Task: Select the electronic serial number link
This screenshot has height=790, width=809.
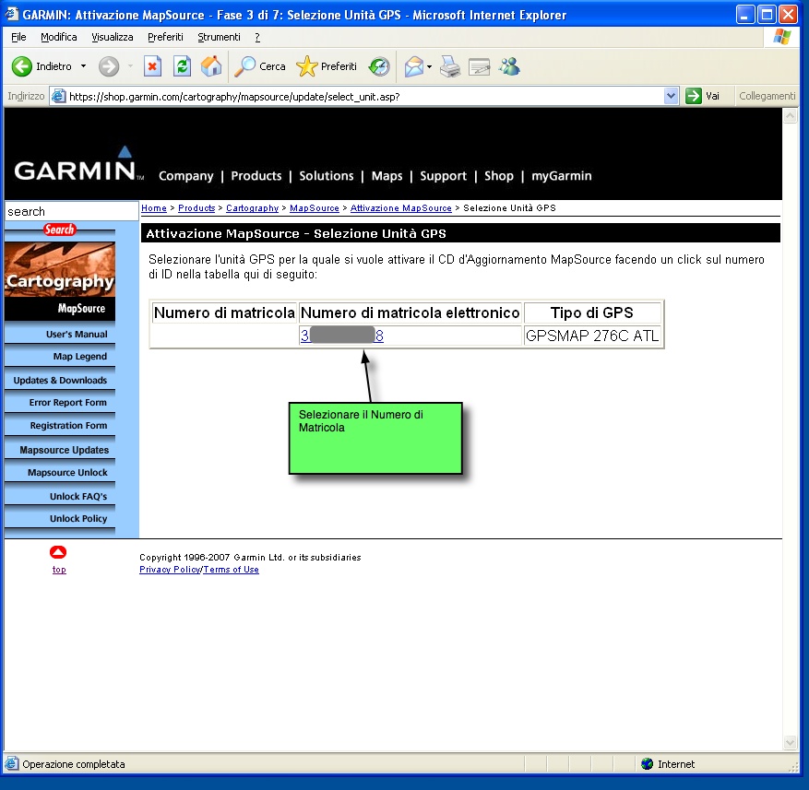Action: 341,336
